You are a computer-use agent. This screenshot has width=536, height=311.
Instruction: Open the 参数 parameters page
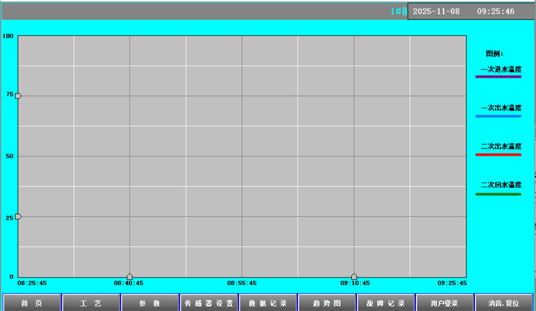click(149, 303)
